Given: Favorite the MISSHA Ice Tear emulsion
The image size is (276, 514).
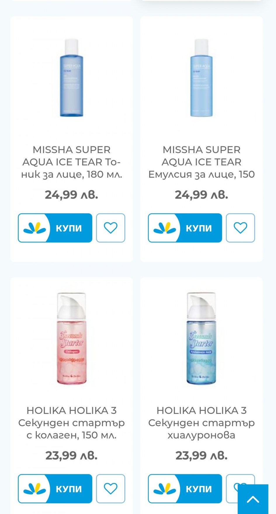Looking at the screenshot, I should (x=240, y=228).
